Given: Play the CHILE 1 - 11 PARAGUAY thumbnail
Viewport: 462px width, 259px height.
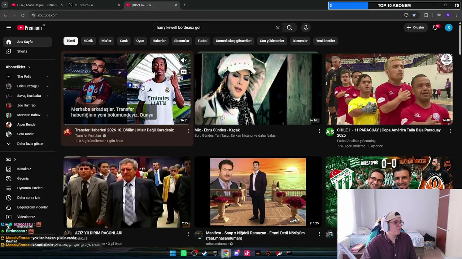Looking at the screenshot, I should [x=389, y=89].
